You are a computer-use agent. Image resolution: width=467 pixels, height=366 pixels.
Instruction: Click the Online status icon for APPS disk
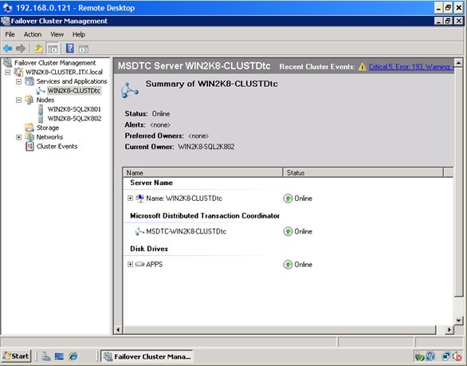(288, 265)
